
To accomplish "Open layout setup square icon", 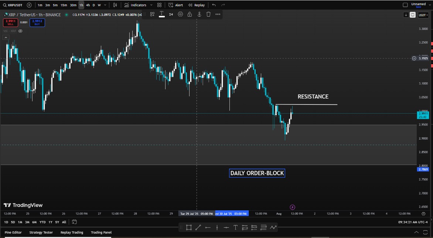I will pyautogui.click(x=405, y=5).
